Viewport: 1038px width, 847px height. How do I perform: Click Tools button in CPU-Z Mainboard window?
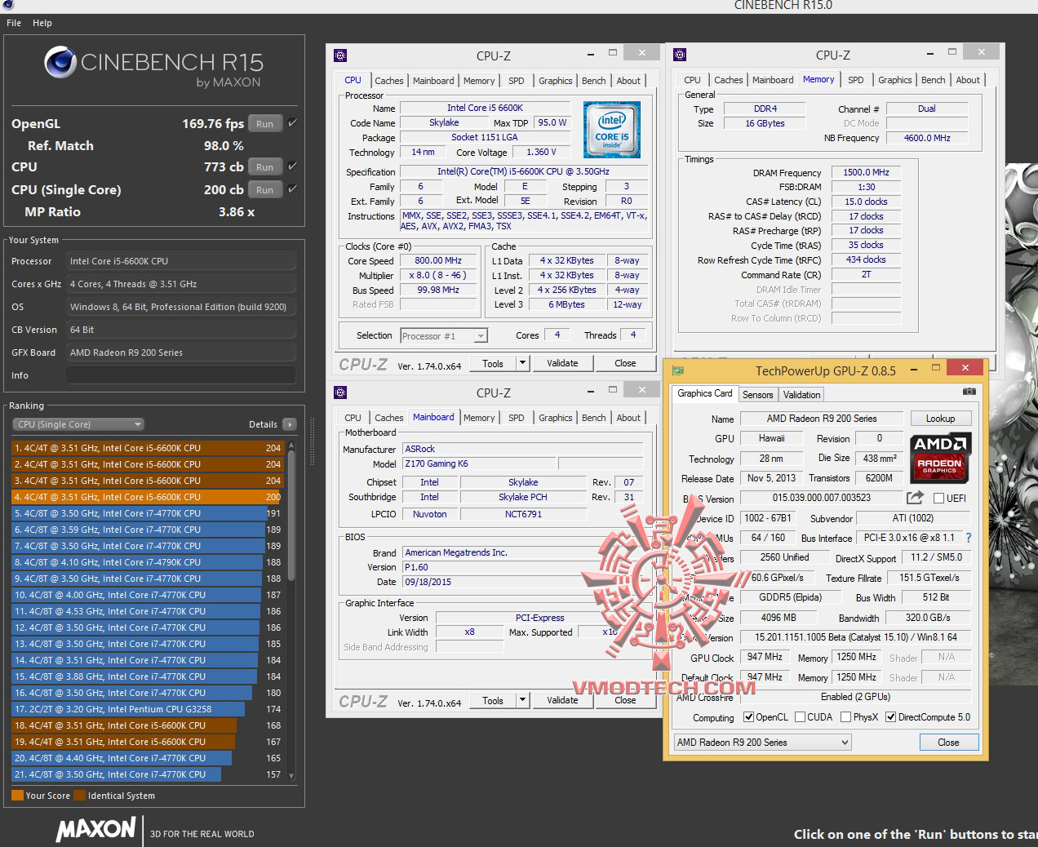pyautogui.click(x=493, y=701)
